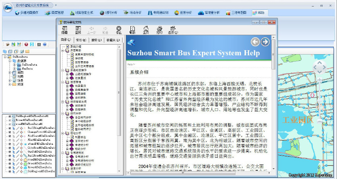This screenshot has width=337, height=179.
Task: Expand the 场景 scenes node
Action: click(10, 81)
